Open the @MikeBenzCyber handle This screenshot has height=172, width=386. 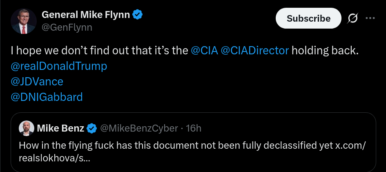tap(138, 128)
